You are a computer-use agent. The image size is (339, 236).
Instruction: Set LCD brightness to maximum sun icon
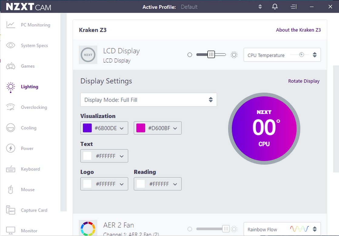(x=234, y=55)
